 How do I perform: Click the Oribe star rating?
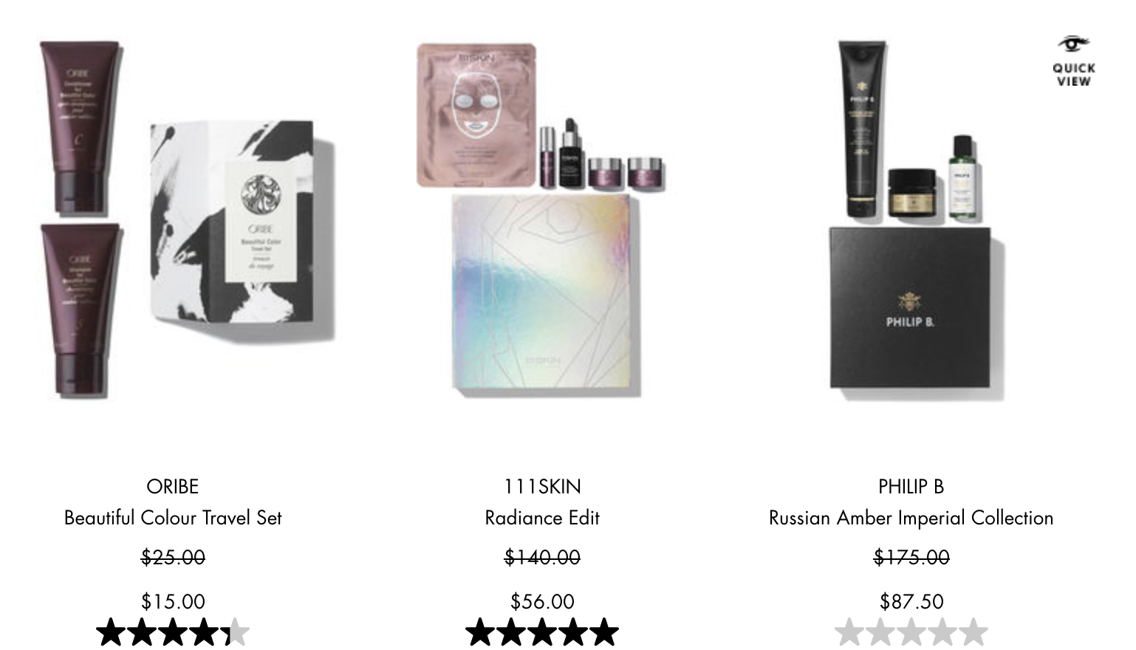click(173, 632)
